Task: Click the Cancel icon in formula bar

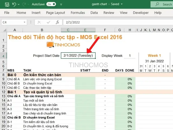Action: [39, 22]
